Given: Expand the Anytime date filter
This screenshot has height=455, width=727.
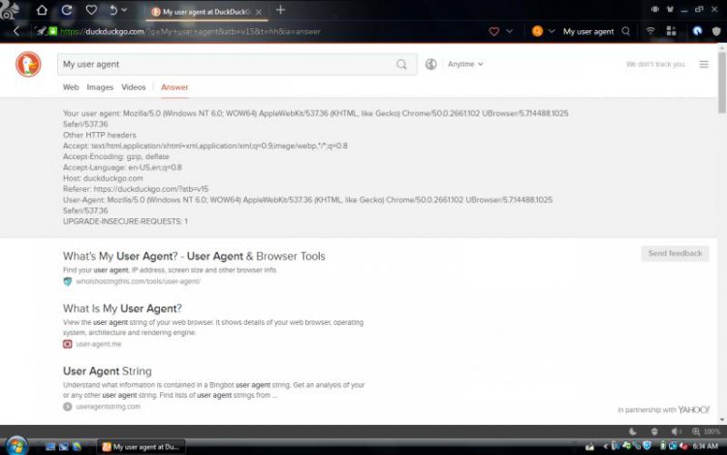Looking at the screenshot, I should point(465,64).
